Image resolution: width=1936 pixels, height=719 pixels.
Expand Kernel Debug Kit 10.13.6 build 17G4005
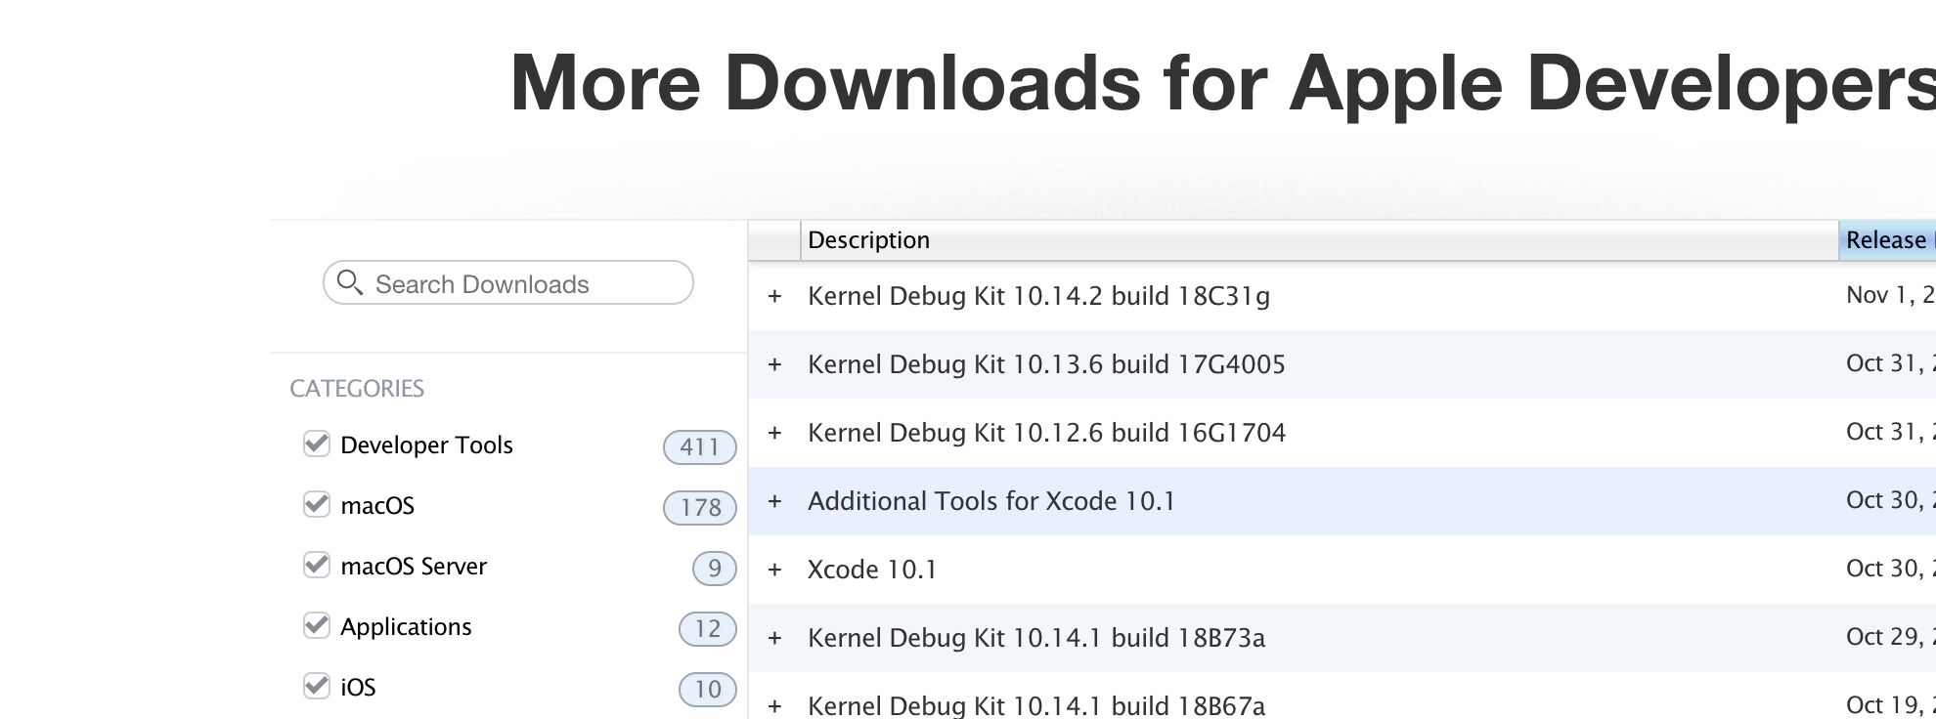tap(775, 363)
